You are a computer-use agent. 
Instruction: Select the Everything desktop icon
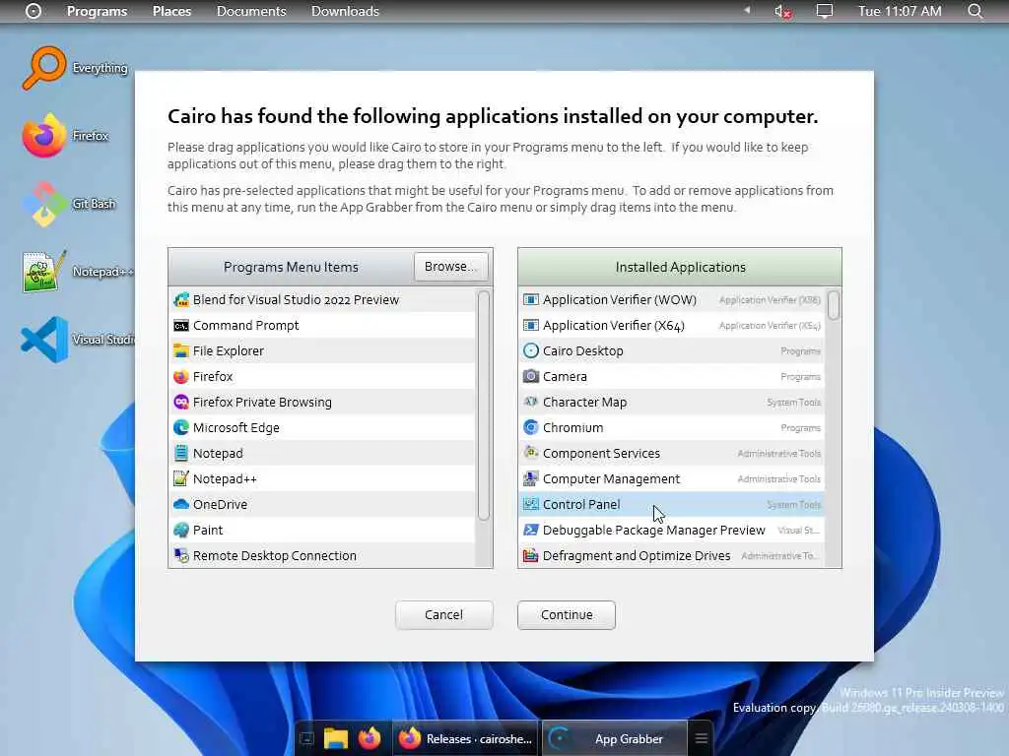(x=43, y=68)
